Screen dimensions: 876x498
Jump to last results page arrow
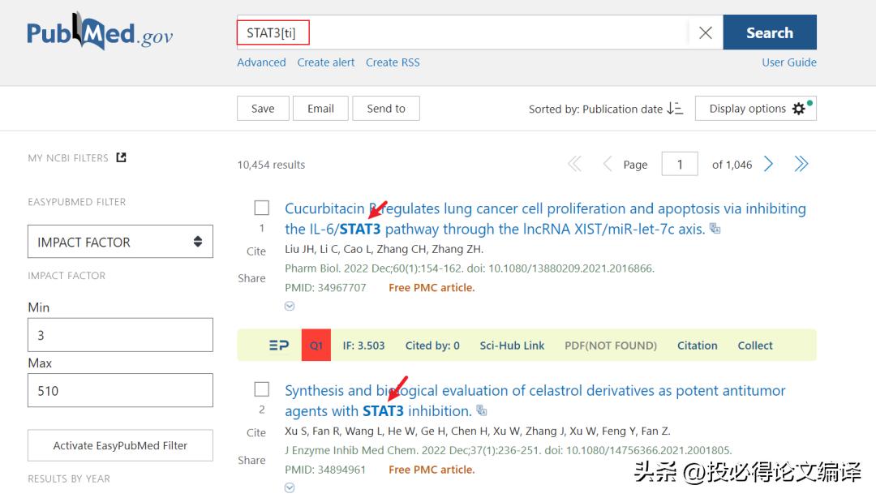pos(801,165)
